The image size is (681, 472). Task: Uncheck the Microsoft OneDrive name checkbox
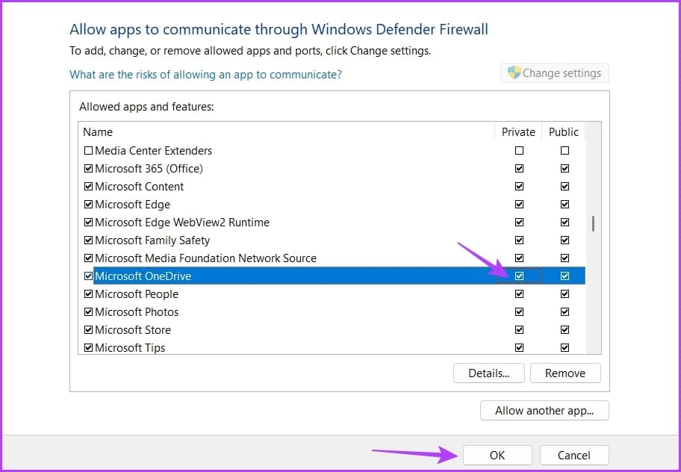click(88, 276)
